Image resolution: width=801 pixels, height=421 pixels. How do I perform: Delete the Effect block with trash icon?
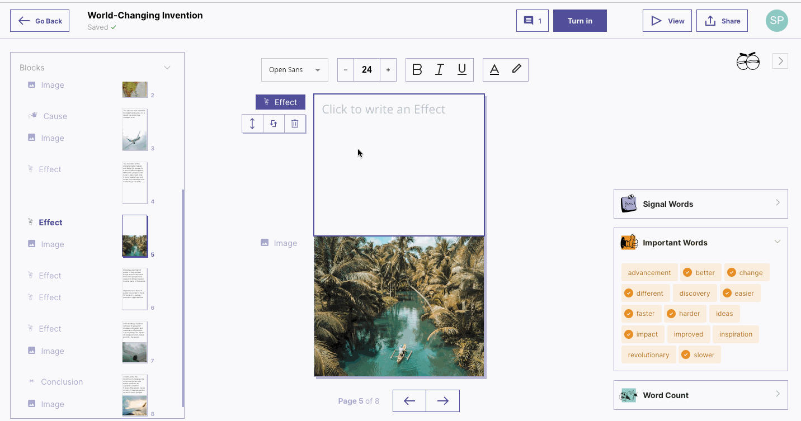coord(295,124)
